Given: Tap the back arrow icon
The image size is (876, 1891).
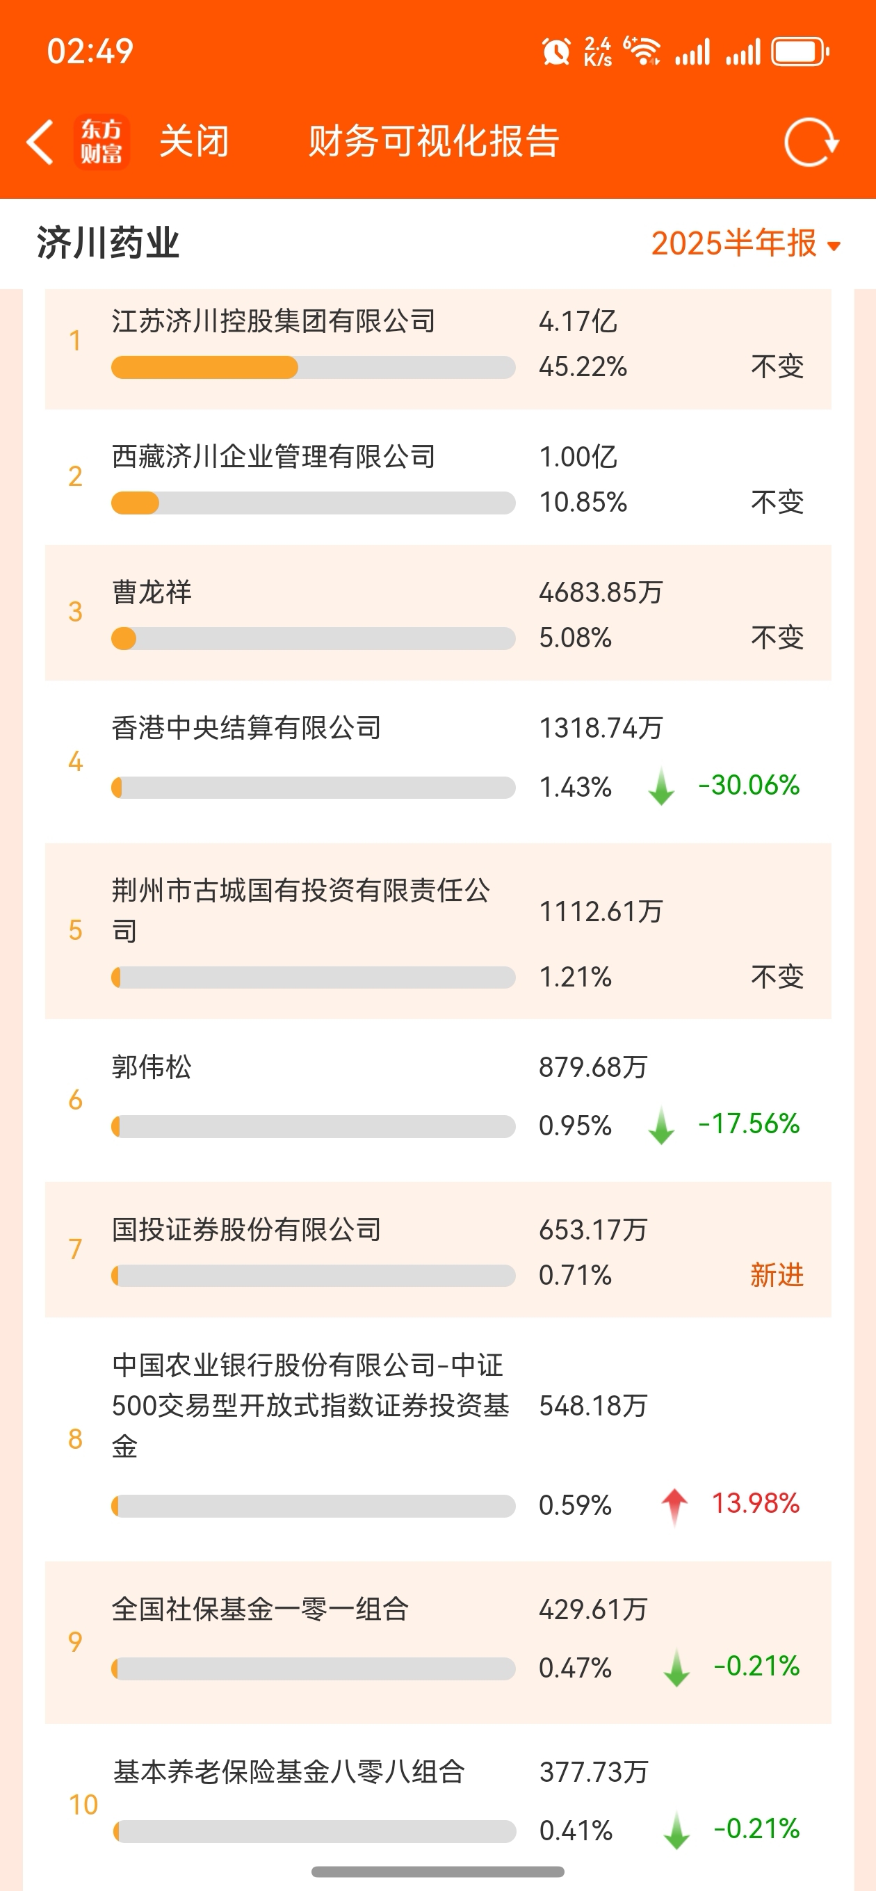Looking at the screenshot, I should [40, 142].
